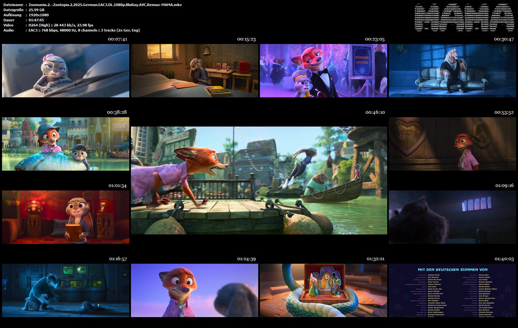Viewport: 518px width, 328px height.
Task: Select the thumbnail with heart-shaped wall frame
Action: pyautogui.click(x=452, y=144)
